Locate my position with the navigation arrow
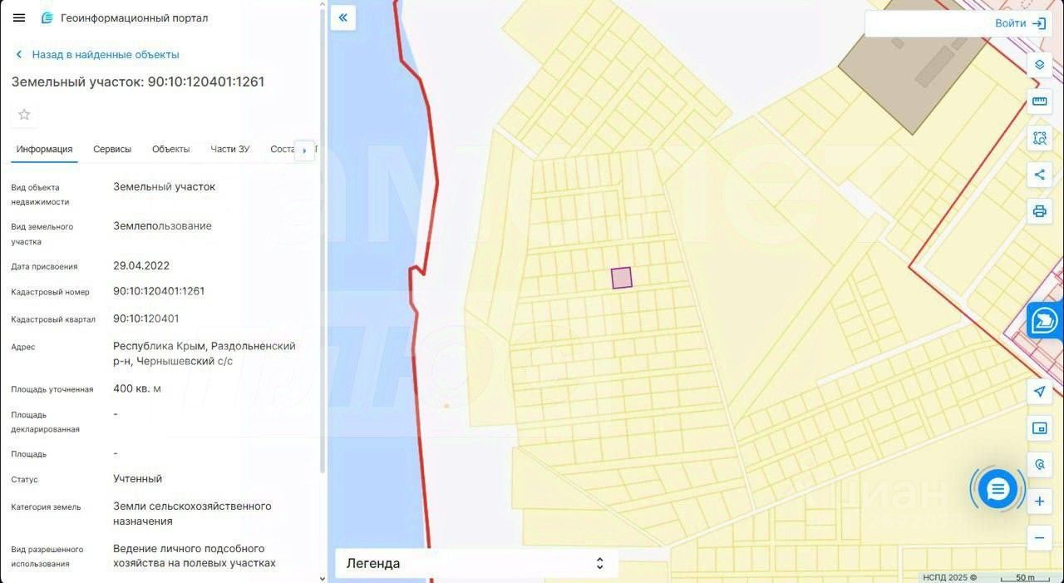The width and height of the screenshot is (1064, 583). tap(1039, 392)
